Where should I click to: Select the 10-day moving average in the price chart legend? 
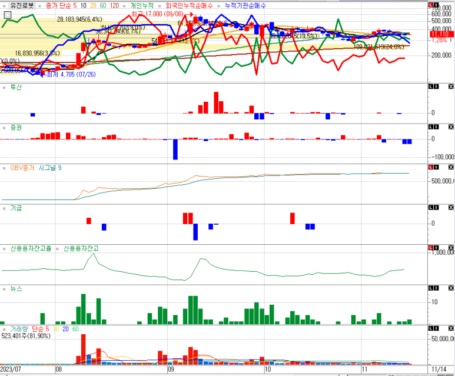click(x=84, y=5)
